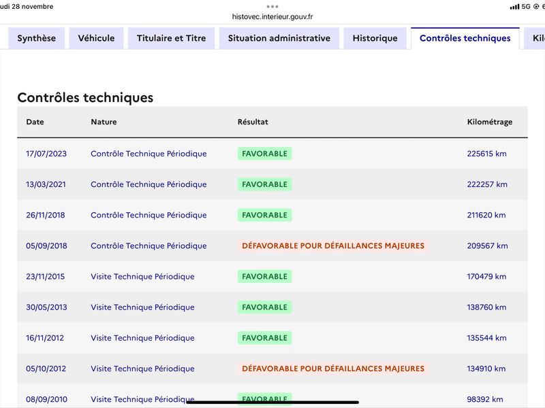
Task: Click the Kilométrage column header
Action: (x=490, y=122)
